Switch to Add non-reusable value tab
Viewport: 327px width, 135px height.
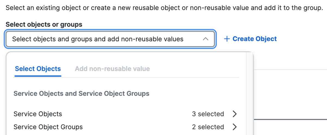click(112, 69)
